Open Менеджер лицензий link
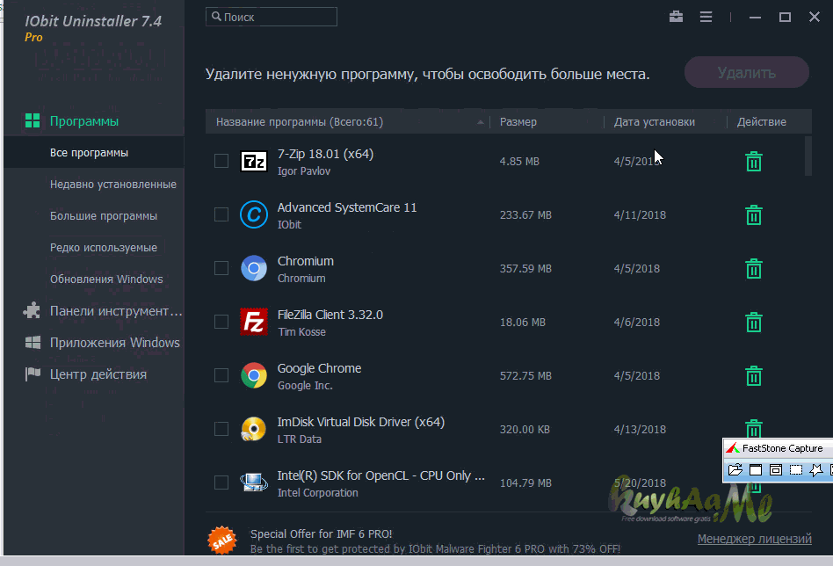The height and width of the screenshot is (566, 833). (x=755, y=539)
